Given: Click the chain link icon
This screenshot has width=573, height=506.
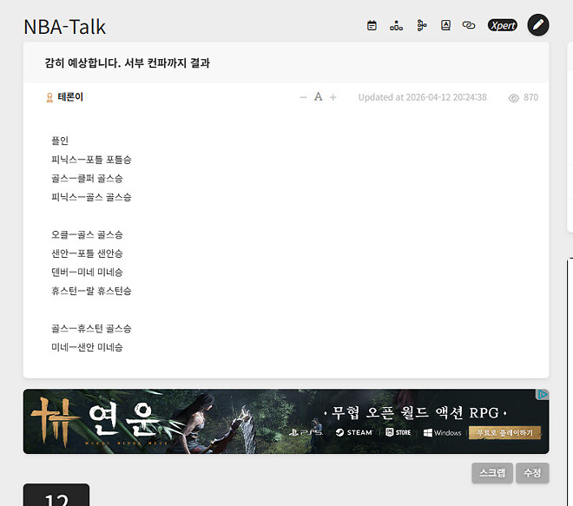Looking at the screenshot, I should (469, 25).
